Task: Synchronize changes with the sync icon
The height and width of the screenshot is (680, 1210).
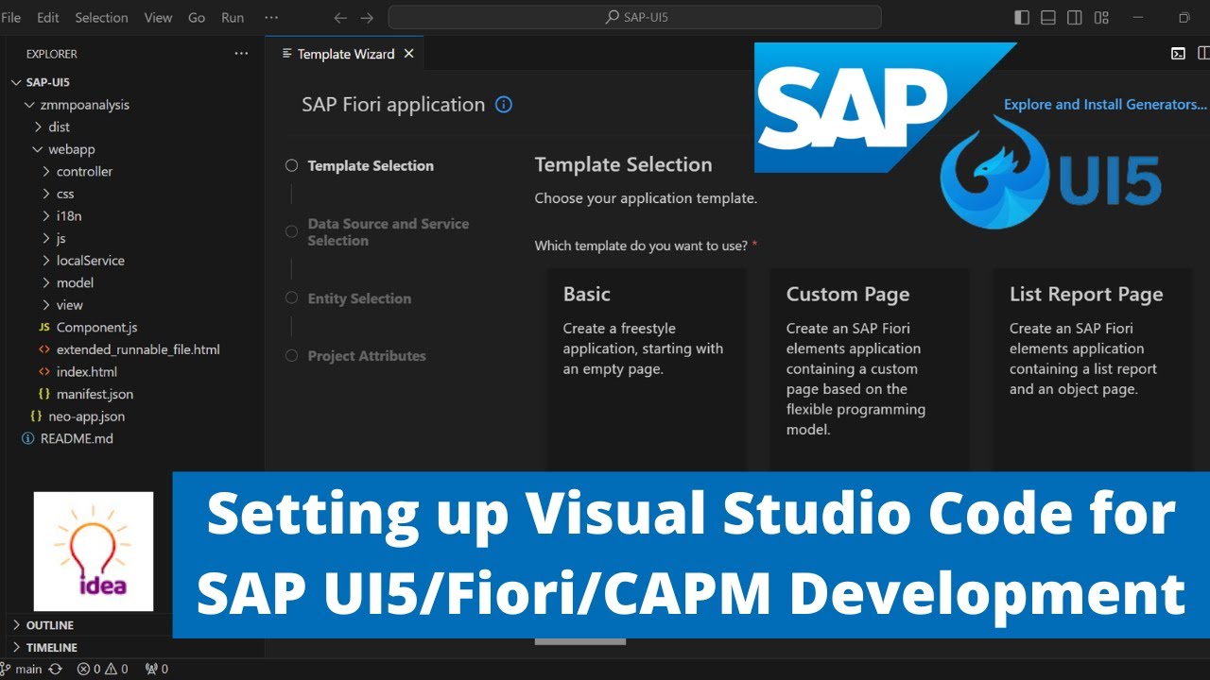Action: pyautogui.click(x=56, y=669)
